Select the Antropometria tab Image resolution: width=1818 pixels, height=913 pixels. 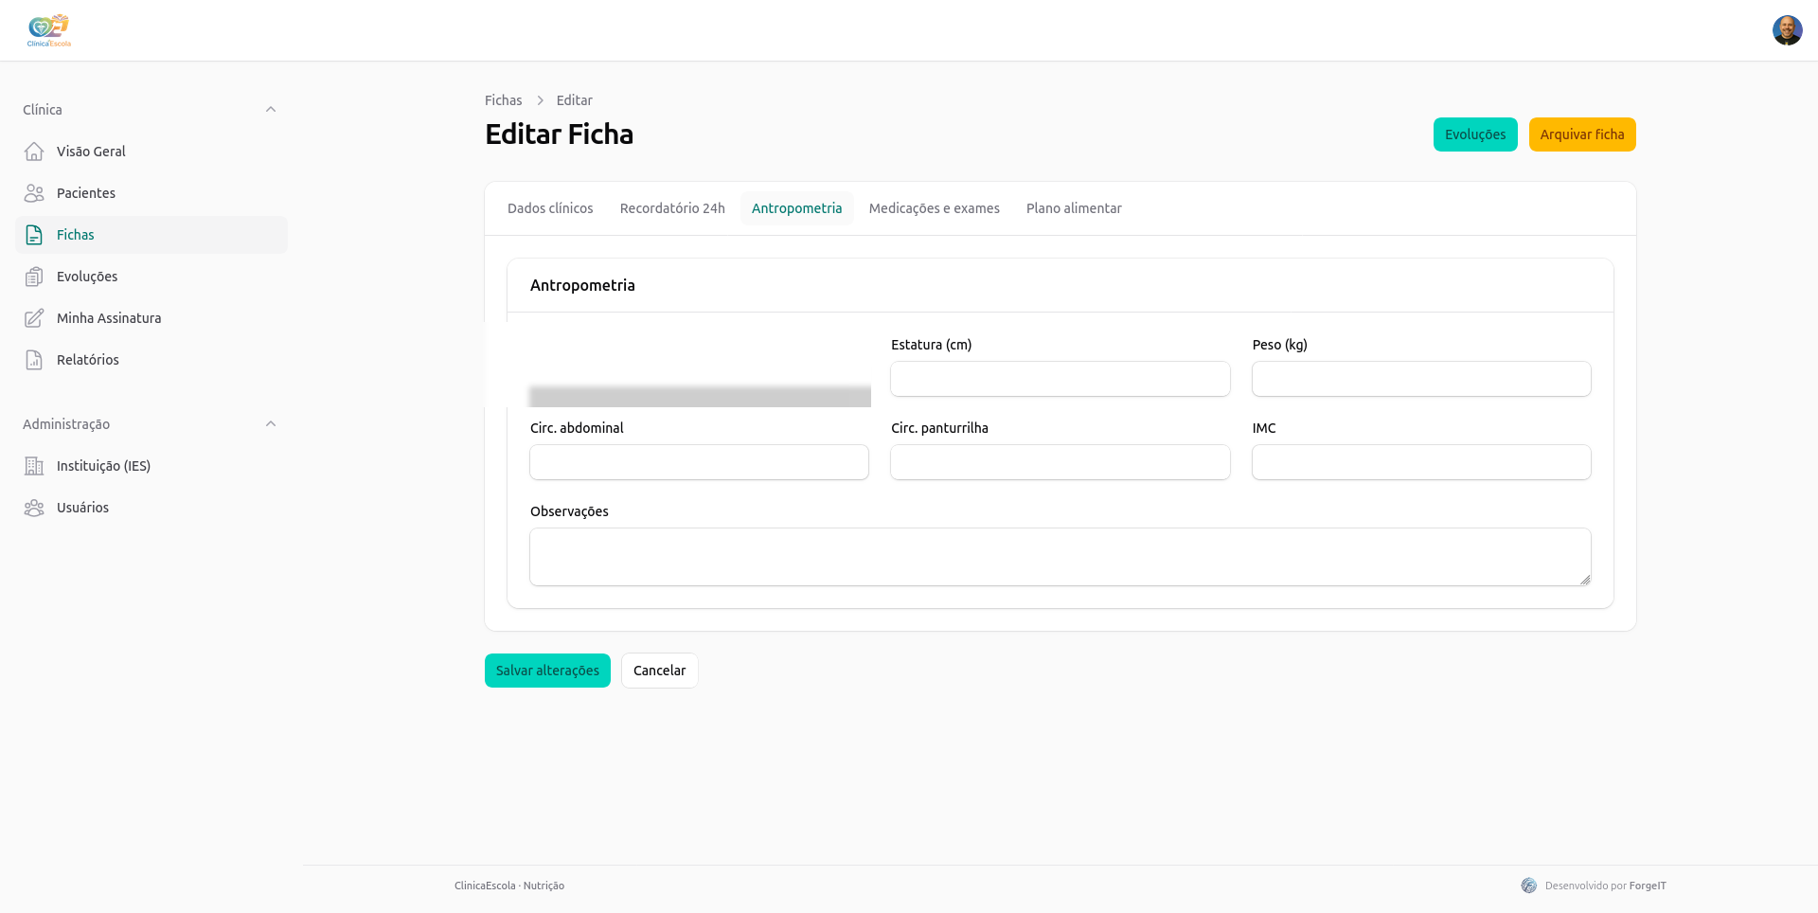(x=797, y=208)
